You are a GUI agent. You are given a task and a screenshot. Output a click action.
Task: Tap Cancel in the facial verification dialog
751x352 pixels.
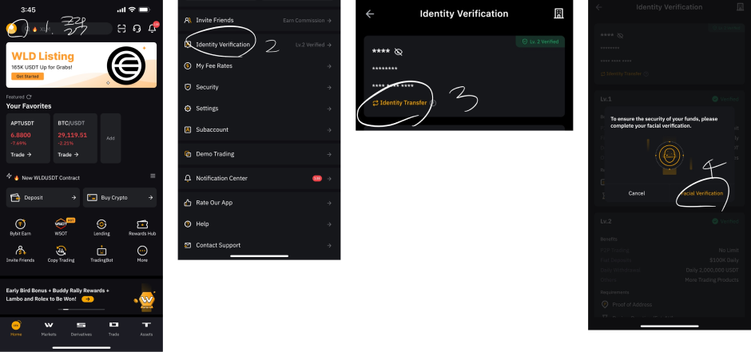[x=637, y=193]
